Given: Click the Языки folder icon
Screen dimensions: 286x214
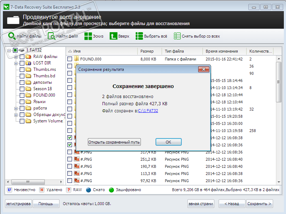Looking at the screenshot, I should click(28, 102).
